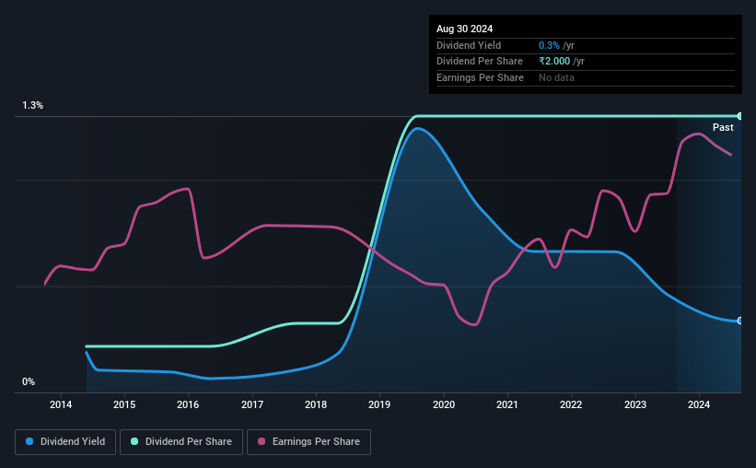
Task: Click the teal Dividend Per Share legend dot
Action: click(134, 441)
